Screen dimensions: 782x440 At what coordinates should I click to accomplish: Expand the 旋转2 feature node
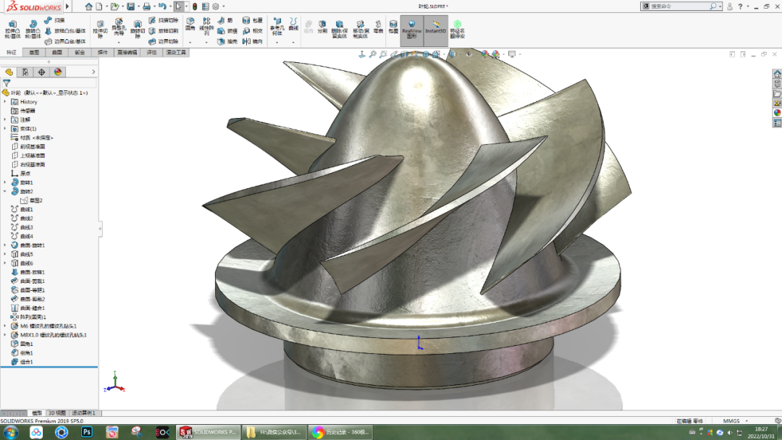[x=4, y=190]
